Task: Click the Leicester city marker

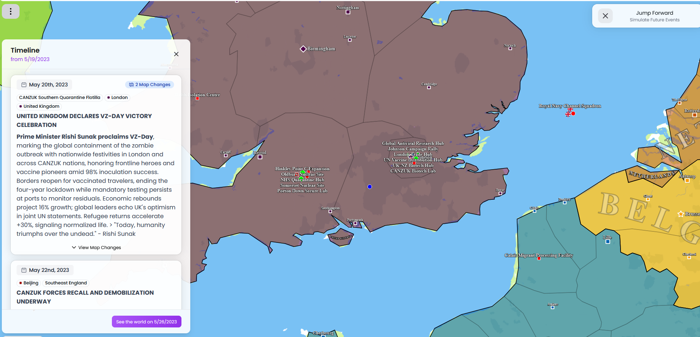Action: pyautogui.click(x=350, y=40)
